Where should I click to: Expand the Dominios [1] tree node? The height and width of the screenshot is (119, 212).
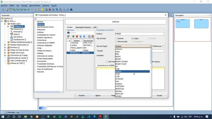pos(5,48)
